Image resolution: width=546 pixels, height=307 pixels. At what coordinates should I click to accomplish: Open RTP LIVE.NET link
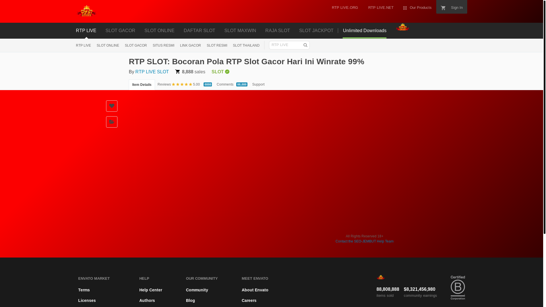[x=381, y=8]
